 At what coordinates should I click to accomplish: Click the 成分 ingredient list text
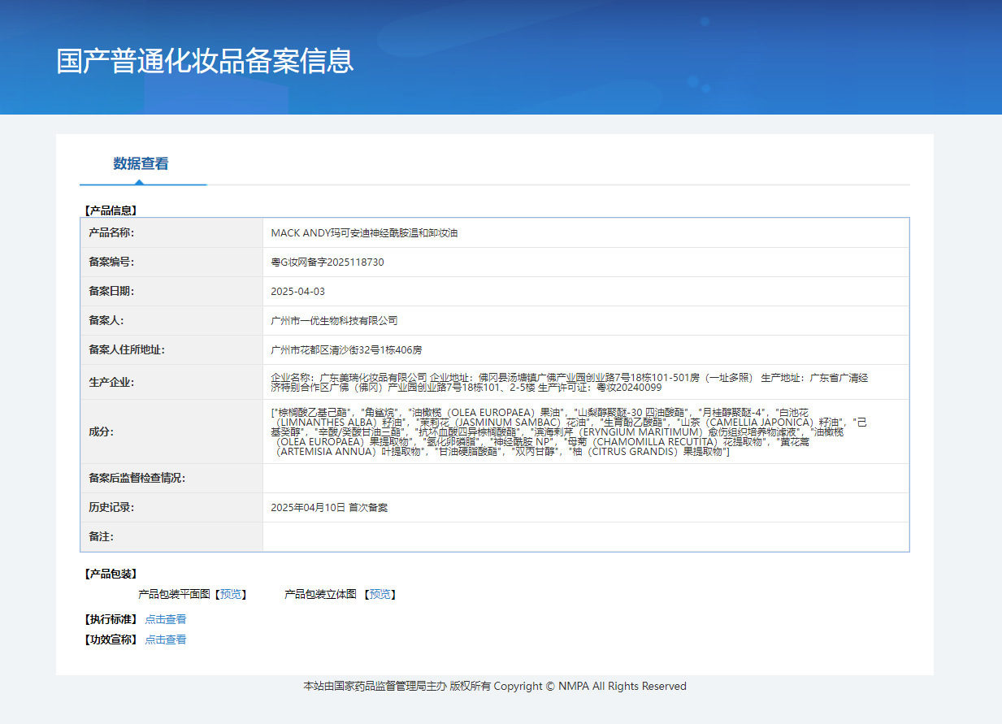click(x=569, y=432)
